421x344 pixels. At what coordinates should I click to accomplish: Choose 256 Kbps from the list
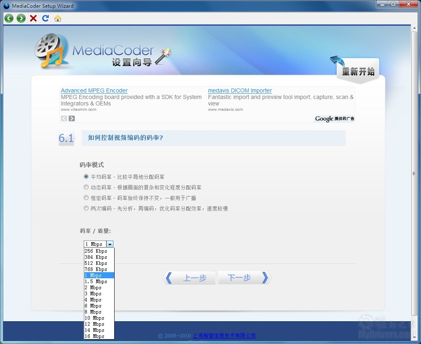click(x=96, y=251)
